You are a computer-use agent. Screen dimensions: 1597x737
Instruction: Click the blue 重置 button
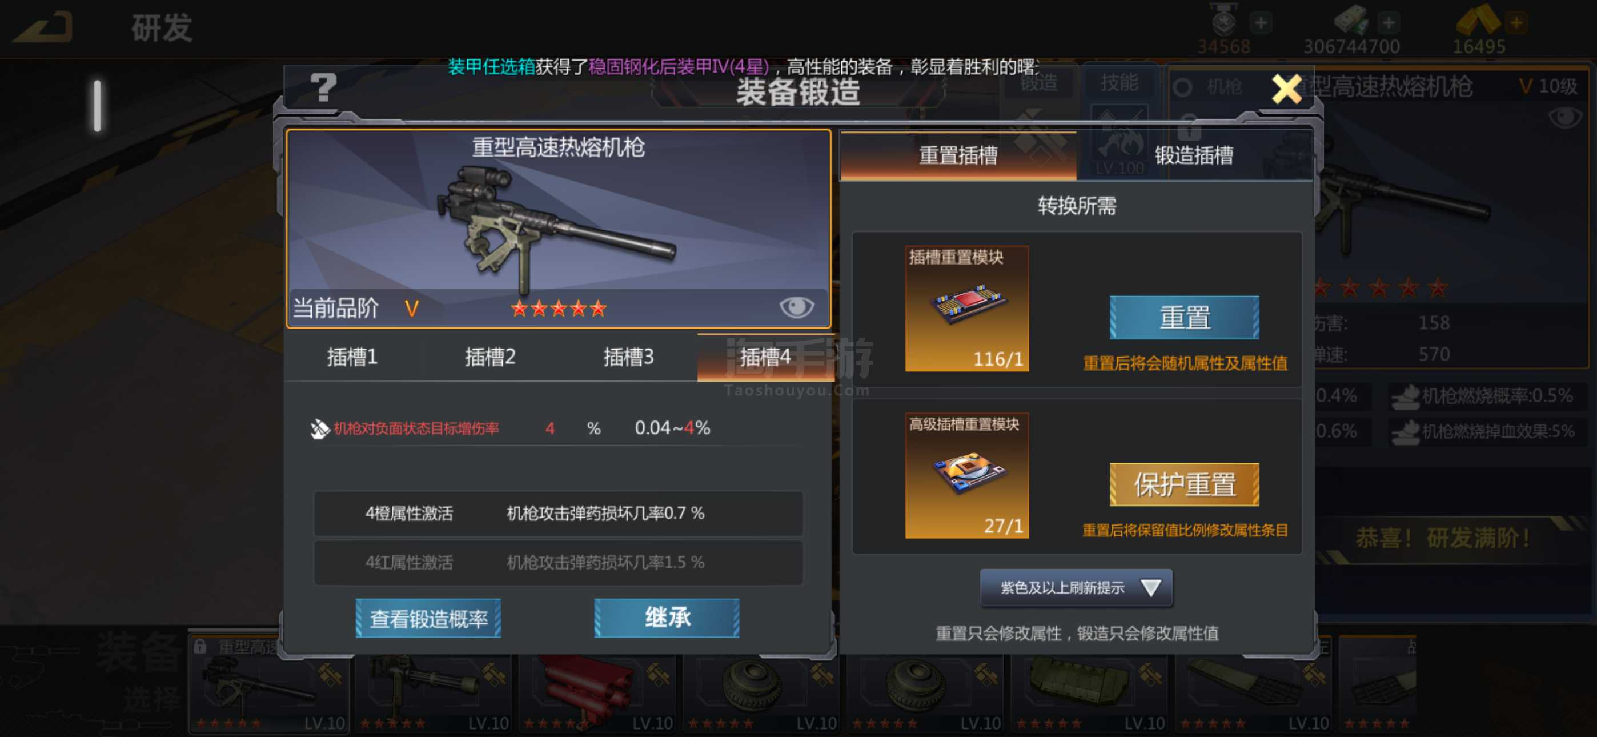point(1184,318)
